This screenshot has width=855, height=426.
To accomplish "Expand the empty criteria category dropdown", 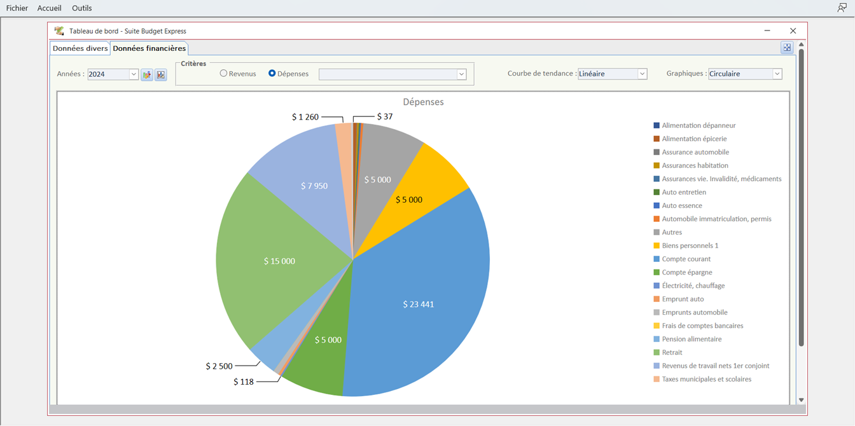I will click(x=461, y=74).
